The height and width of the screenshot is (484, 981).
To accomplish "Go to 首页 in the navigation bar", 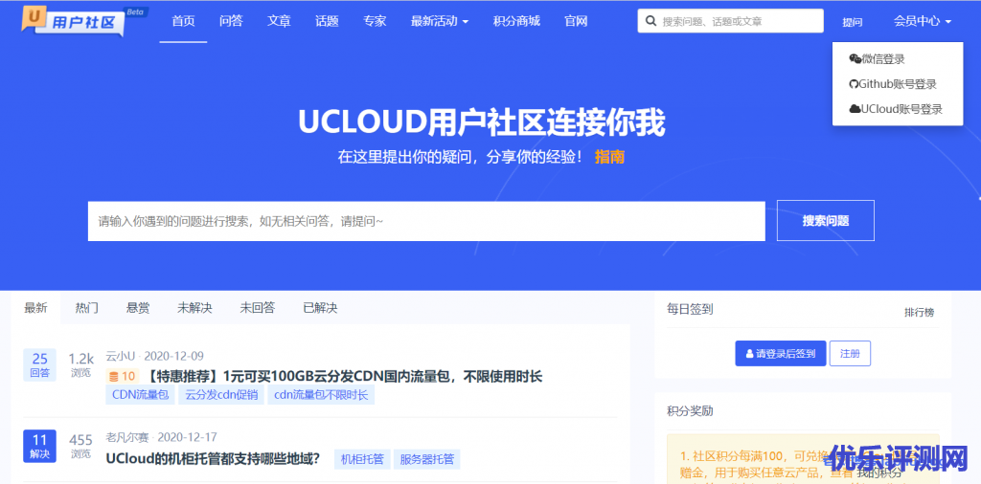I will (x=183, y=21).
